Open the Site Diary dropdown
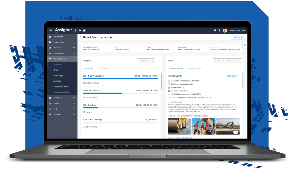 [233, 76]
